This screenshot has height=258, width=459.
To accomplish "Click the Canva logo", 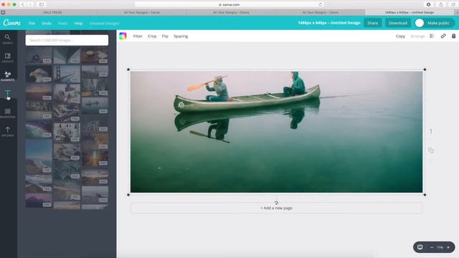I will pos(11,23).
